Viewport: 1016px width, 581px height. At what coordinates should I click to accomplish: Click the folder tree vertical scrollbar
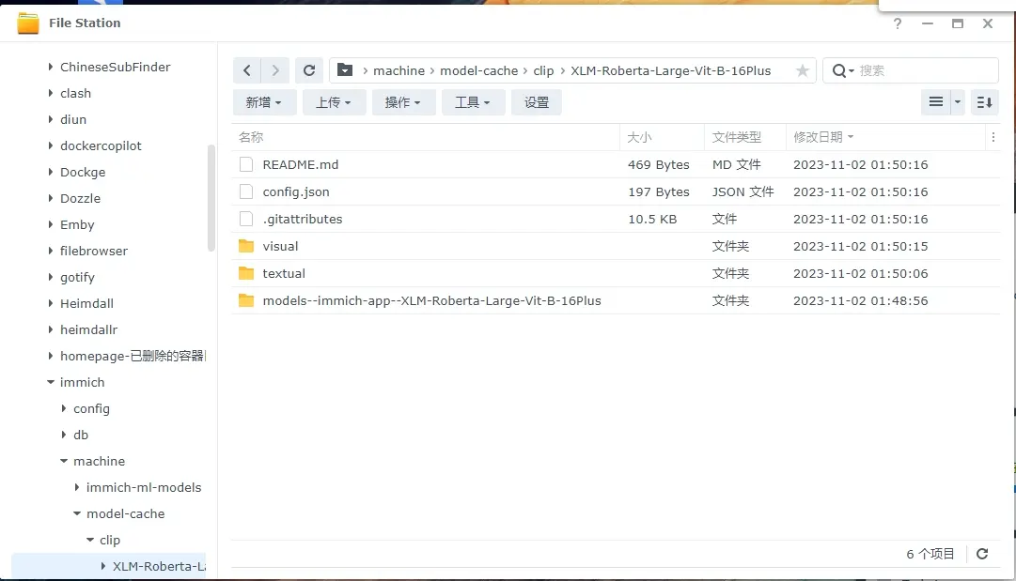point(211,198)
